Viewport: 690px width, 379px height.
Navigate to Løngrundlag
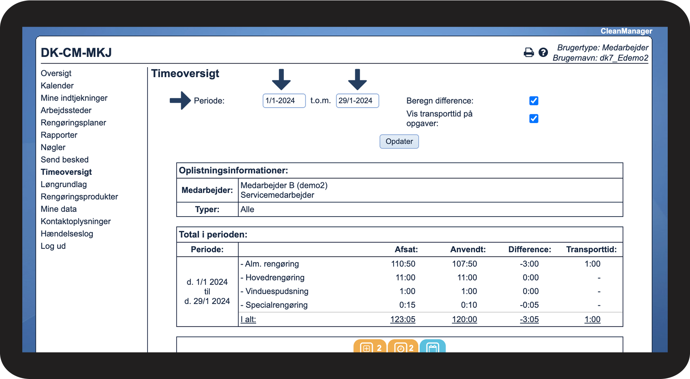[64, 185]
